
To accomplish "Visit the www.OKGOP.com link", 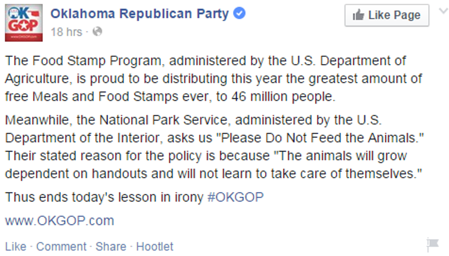I will pos(60,221).
